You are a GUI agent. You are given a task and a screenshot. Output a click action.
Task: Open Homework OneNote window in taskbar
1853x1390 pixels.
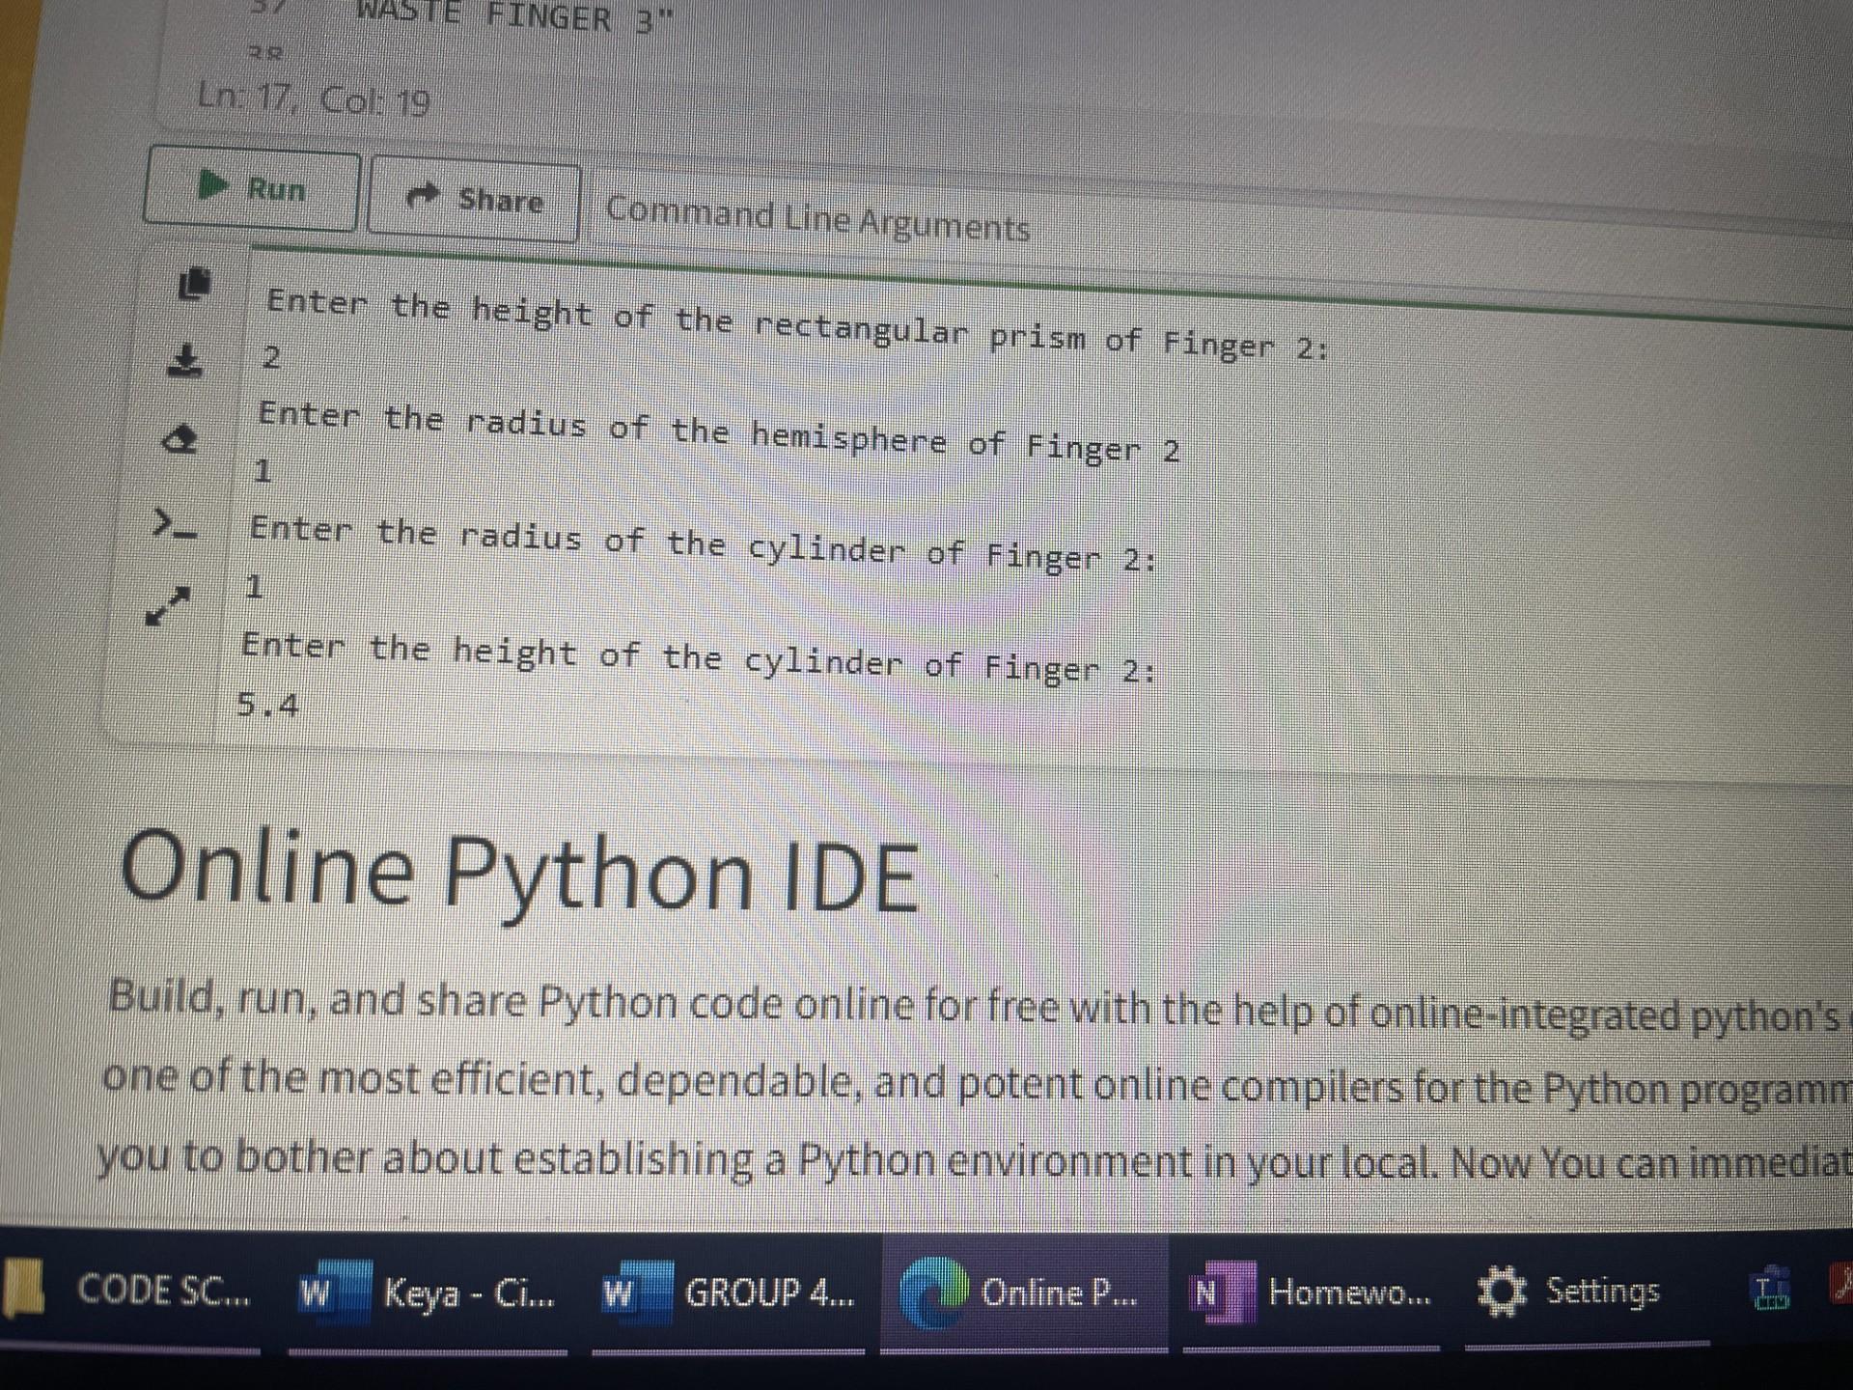1311,1293
